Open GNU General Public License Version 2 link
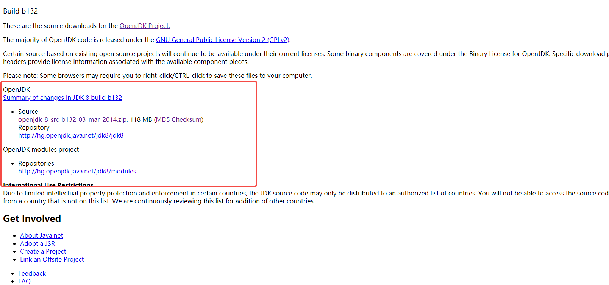 [223, 40]
